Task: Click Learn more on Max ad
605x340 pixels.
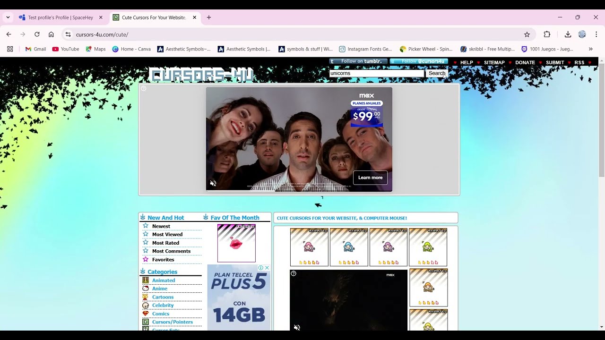Action: (x=370, y=178)
